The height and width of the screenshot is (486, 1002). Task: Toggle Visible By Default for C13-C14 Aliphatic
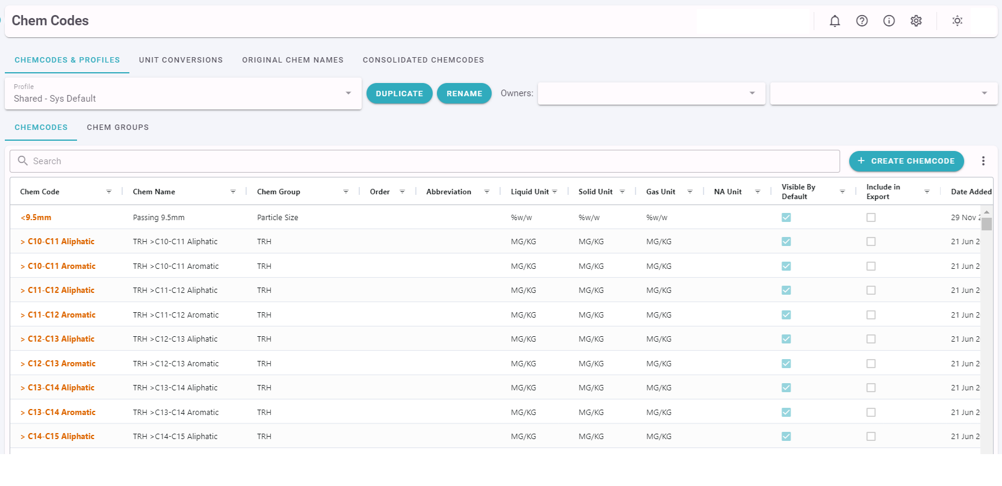[x=786, y=387]
